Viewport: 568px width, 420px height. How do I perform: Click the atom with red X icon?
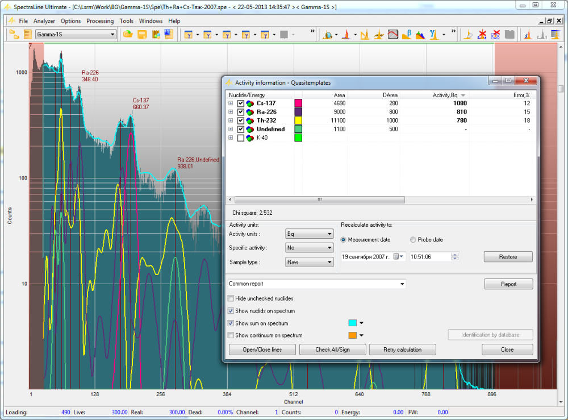pyautogui.click(x=495, y=35)
